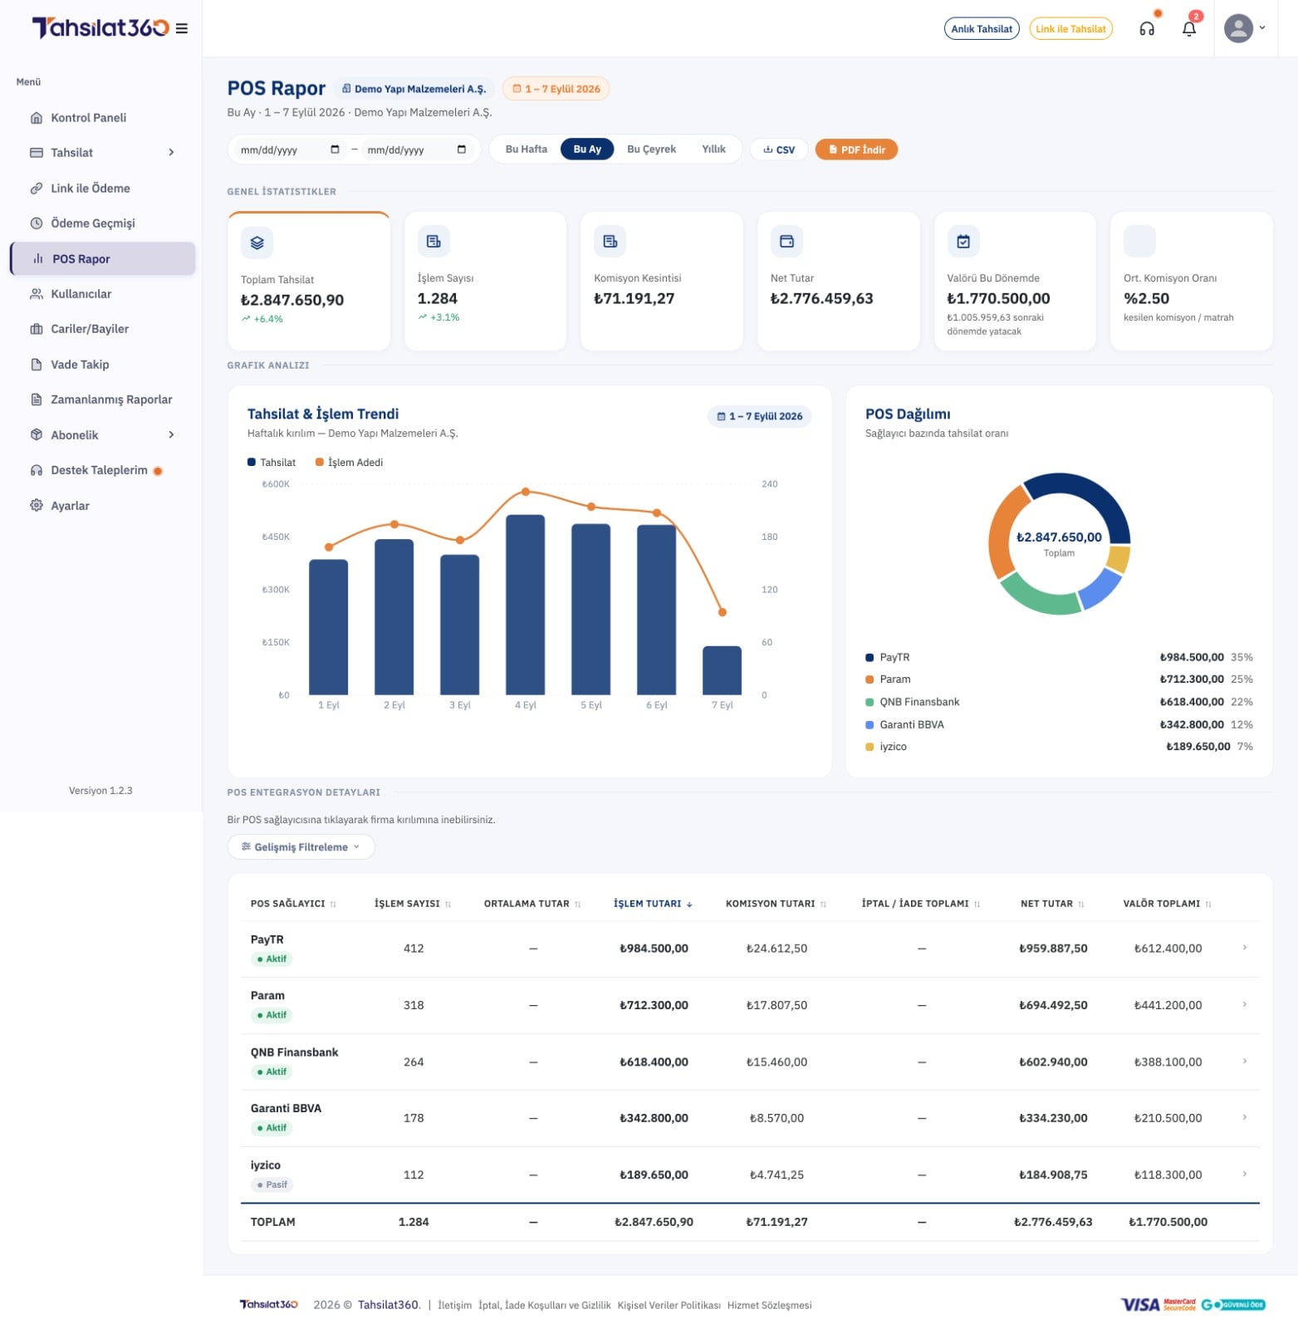Expand the Param row chevron
Screen dimensions: 1298x1329
click(x=1245, y=1005)
